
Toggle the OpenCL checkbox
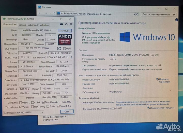[21, 102]
